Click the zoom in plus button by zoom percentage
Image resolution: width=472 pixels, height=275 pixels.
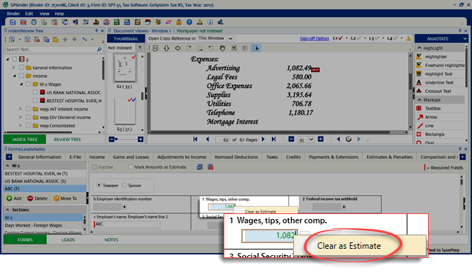[x=321, y=139]
